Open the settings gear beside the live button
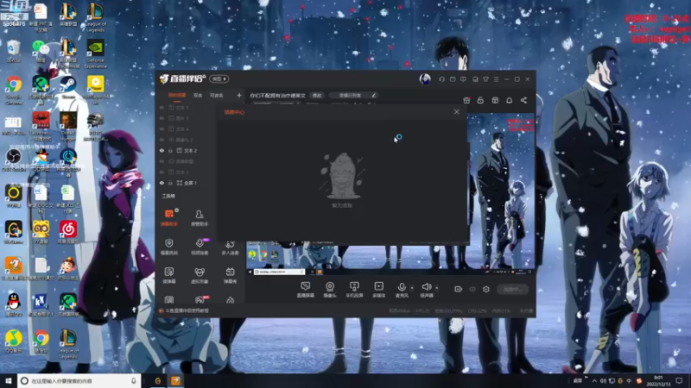This screenshot has width=691, height=388. tap(486, 289)
